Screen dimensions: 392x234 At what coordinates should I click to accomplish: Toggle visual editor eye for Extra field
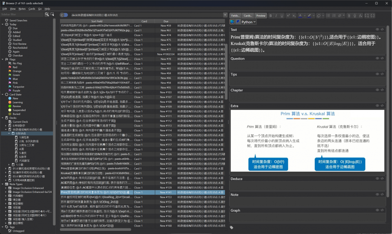(377, 106)
